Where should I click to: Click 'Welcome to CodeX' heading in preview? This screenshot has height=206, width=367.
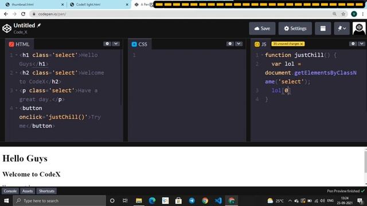click(32, 174)
